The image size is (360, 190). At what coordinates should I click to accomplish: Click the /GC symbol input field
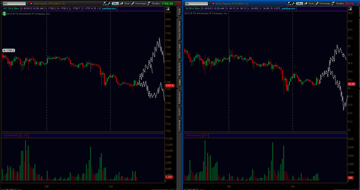tap(14, 4)
